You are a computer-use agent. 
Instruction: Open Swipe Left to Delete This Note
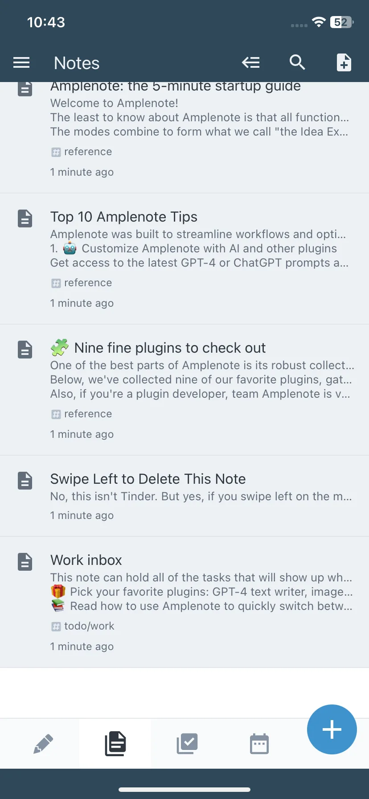coord(184,496)
